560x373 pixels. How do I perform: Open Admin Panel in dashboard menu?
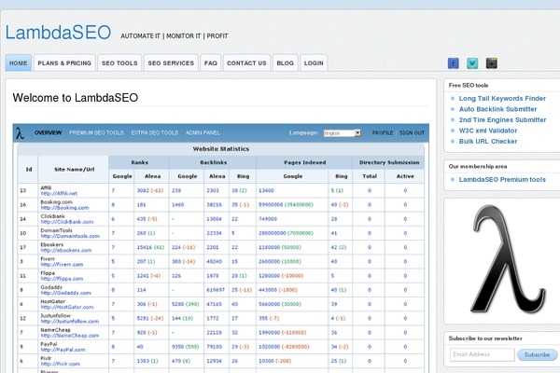point(203,132)
